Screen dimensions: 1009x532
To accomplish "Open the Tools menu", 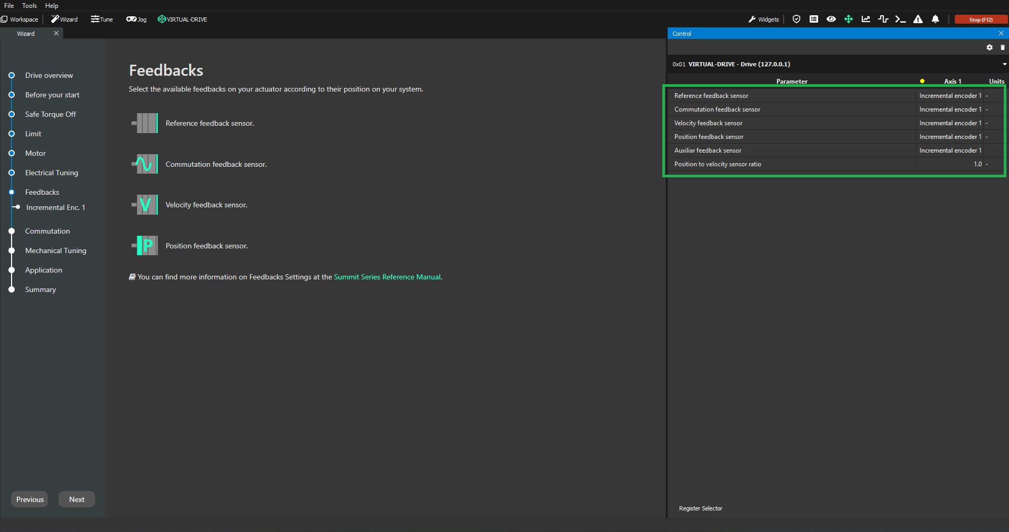I will (x=29, y=6).
